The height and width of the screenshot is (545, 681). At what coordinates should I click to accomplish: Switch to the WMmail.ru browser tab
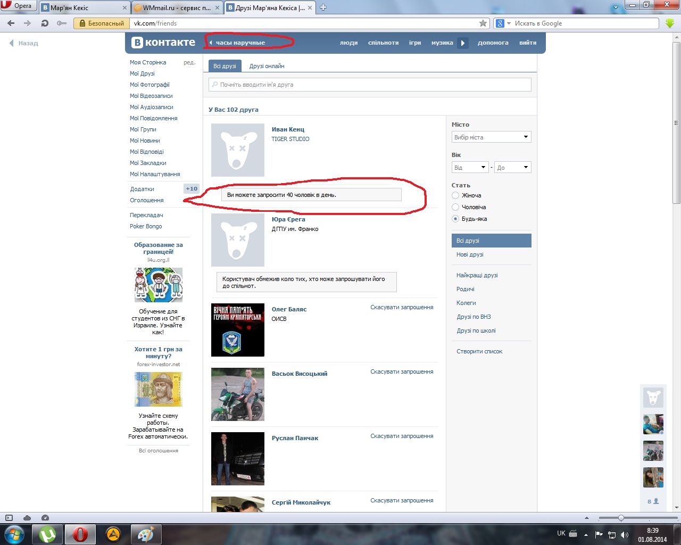tap(177, 7)
